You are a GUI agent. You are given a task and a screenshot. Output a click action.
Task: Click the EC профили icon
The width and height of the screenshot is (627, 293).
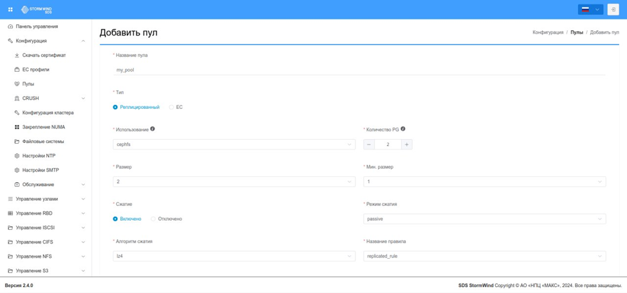(x=17, y=70)
